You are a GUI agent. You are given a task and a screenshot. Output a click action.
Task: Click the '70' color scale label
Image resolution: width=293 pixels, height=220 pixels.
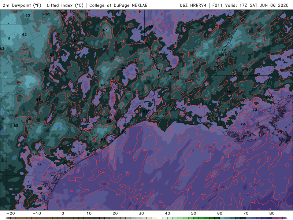246,213
